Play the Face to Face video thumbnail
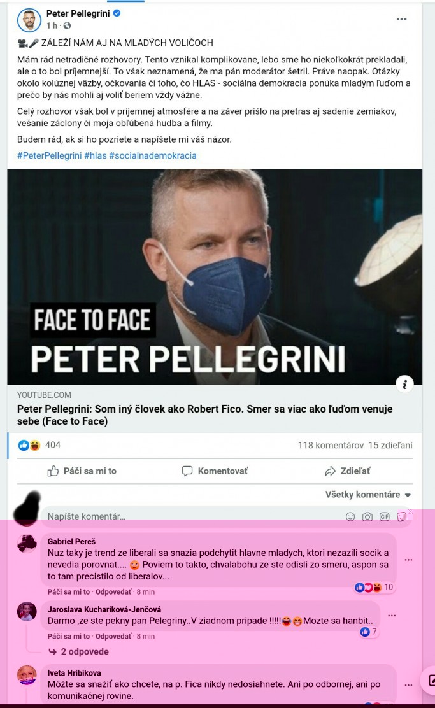This screenshot has width=435, height=708. [x=215, y=276]
